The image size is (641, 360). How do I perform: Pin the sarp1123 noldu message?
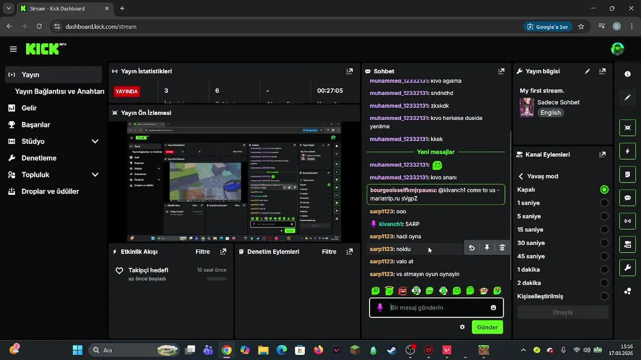tap(487, 248)
